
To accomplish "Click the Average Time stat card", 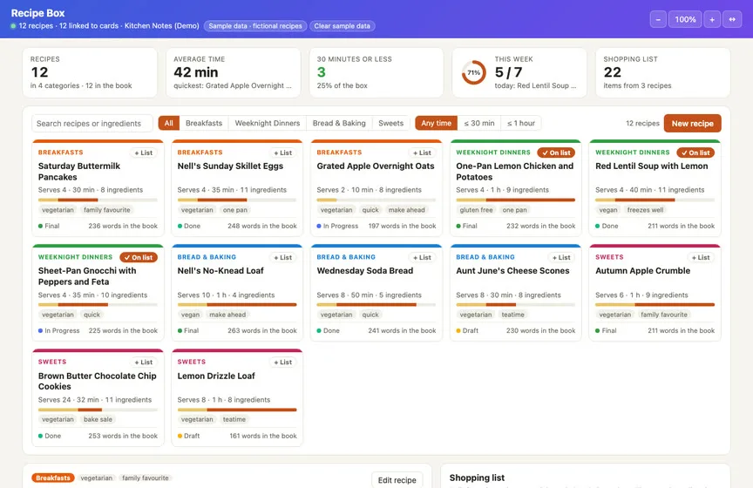I will (x=234, y=72).
